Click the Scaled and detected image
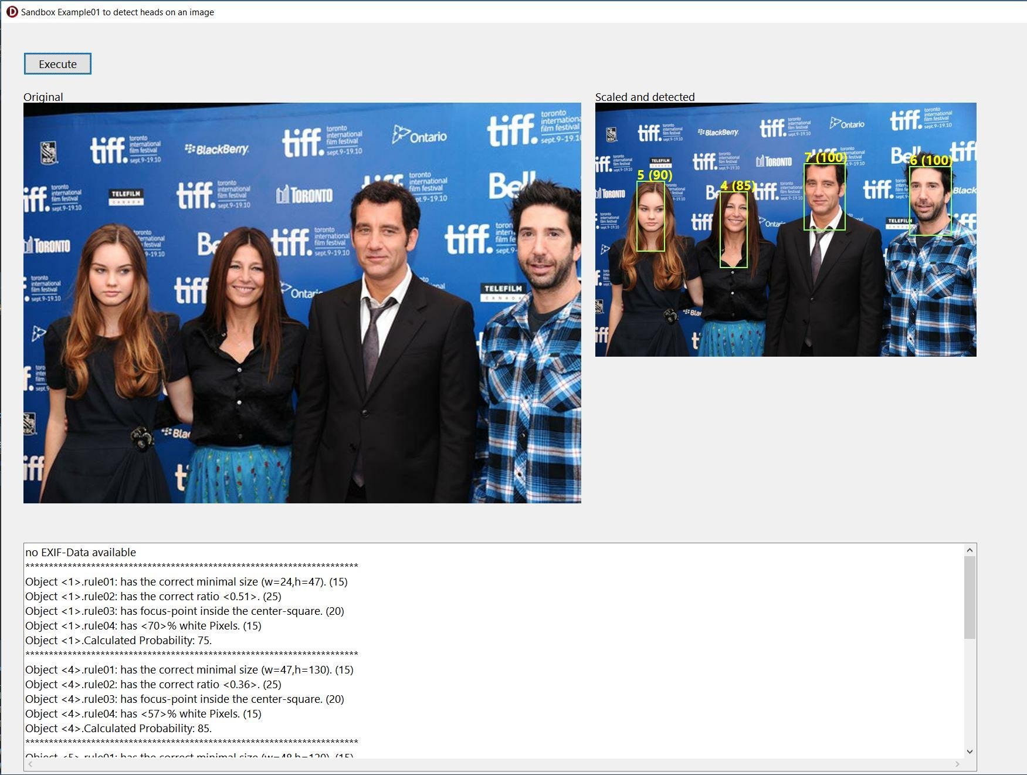The width and height of the screenshot is (1027, 775). click(785, 229)
